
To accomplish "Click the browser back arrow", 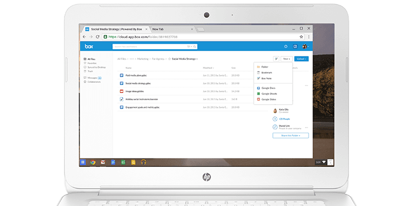I will 84,37.
